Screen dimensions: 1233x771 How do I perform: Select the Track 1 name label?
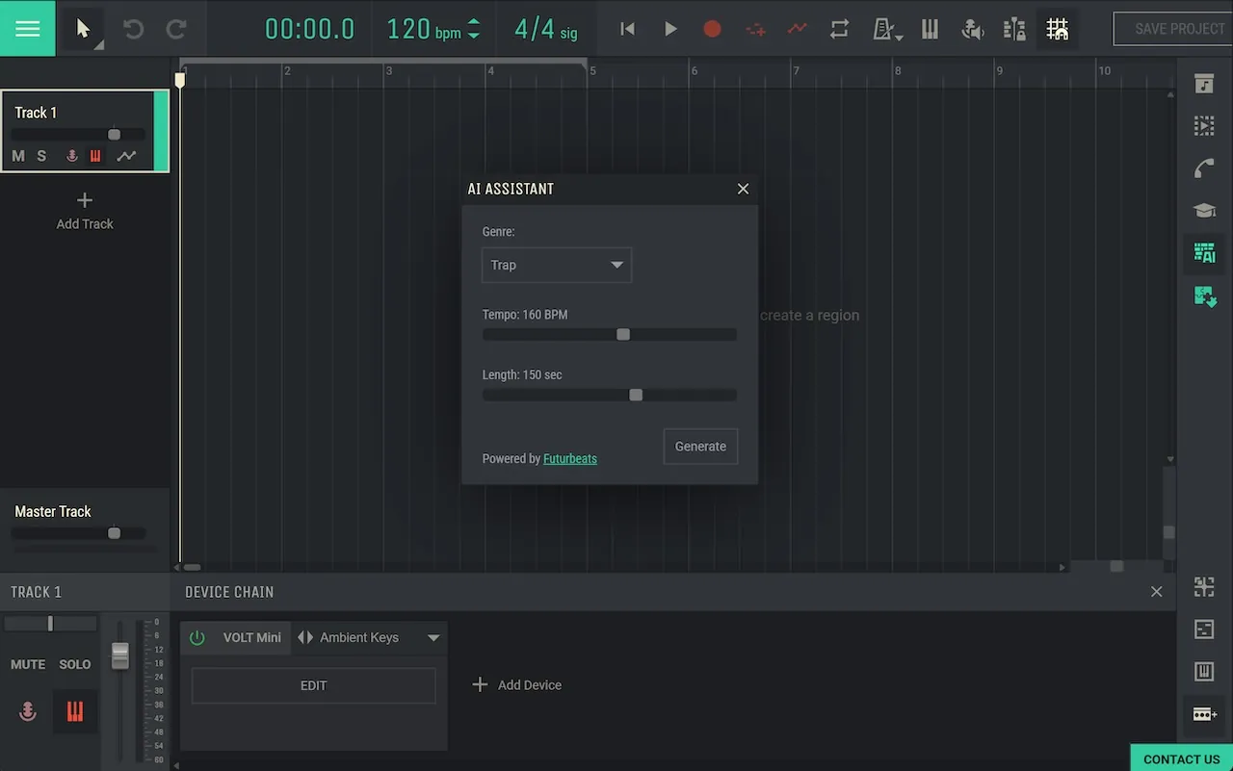(36, 113)
